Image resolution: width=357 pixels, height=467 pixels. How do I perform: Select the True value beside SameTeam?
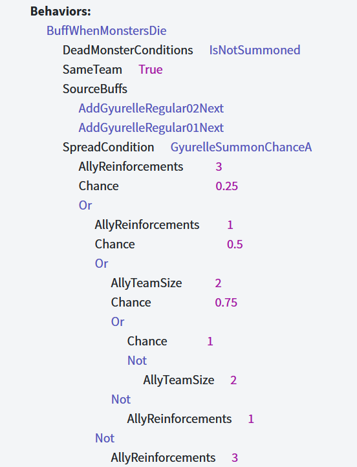coord(151,69)
